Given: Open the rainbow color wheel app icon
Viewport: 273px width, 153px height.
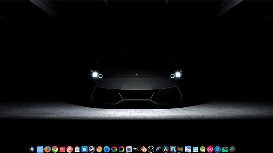Looking at the screenshot, I should pos(121,149).
